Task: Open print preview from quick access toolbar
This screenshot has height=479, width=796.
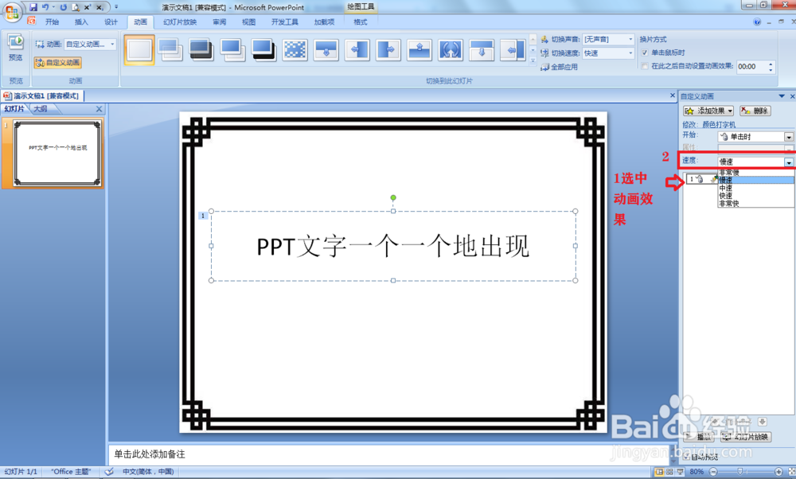Action: pos(76,7)
